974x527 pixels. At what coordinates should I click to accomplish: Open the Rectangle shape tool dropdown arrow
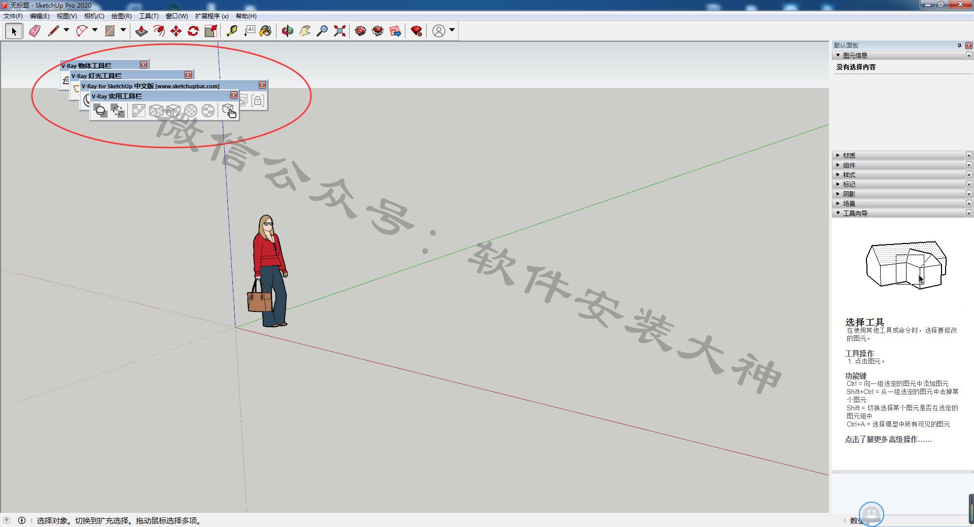click(x=123, y=30)
